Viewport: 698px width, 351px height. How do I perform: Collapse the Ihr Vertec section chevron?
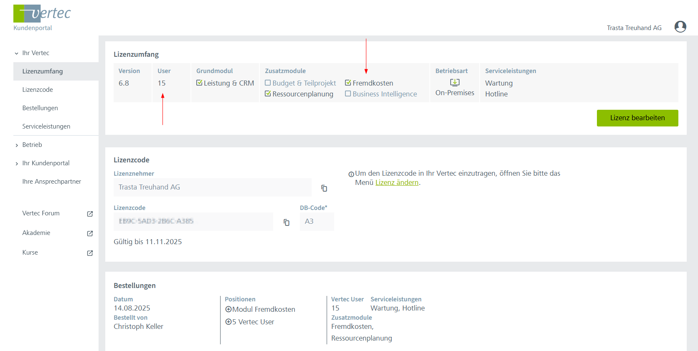(x=17, y=53)
